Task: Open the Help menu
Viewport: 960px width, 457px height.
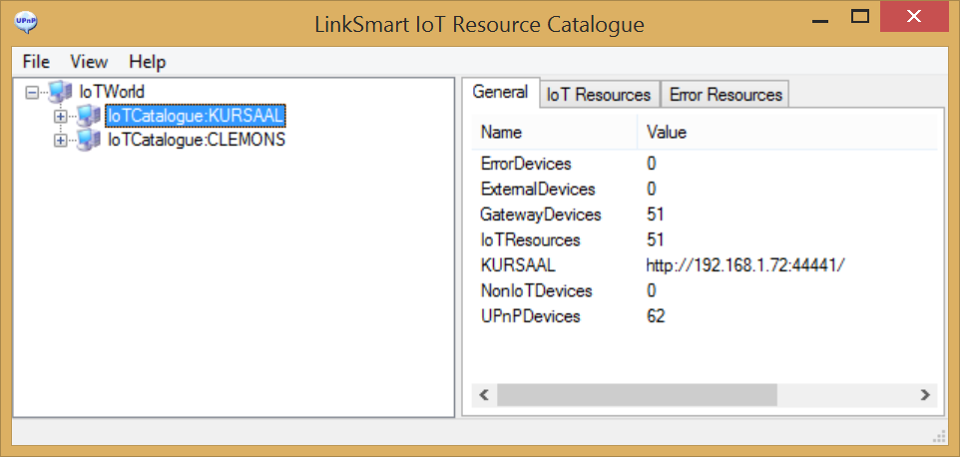Action: point(148,62)
